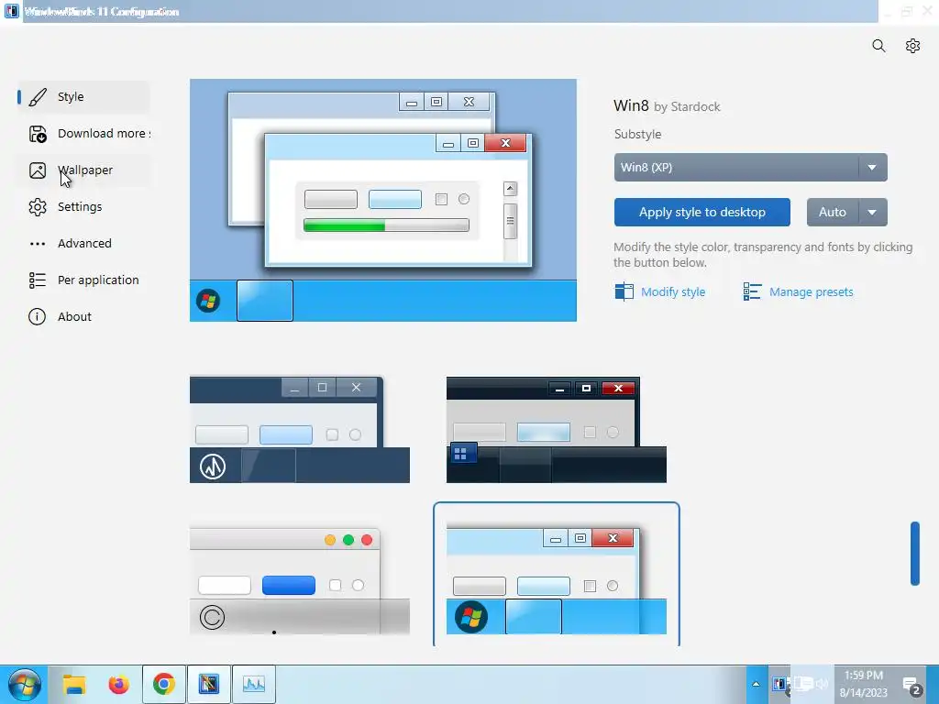This screenshot has width=939, height=704.
Task: Click the Style brush icon in sidebar
Action: click(x=38, y=97)
